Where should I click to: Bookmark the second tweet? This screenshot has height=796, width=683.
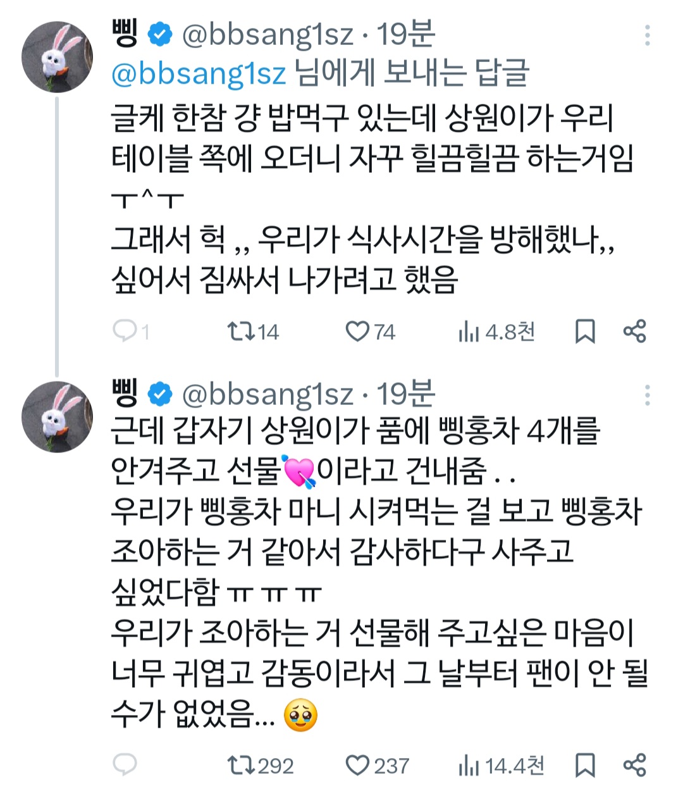coord(585,766)
